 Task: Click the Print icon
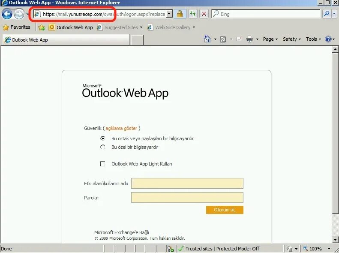(249, 39)
